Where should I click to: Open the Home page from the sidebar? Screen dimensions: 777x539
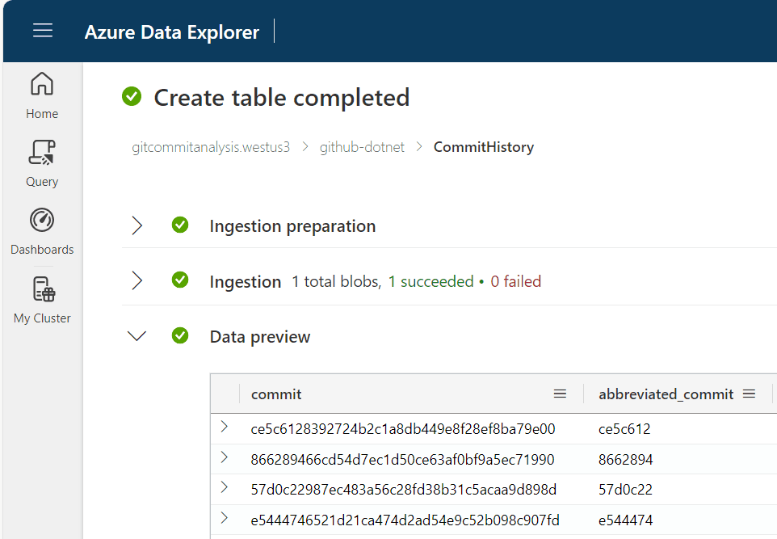click(x=41, y=91)
